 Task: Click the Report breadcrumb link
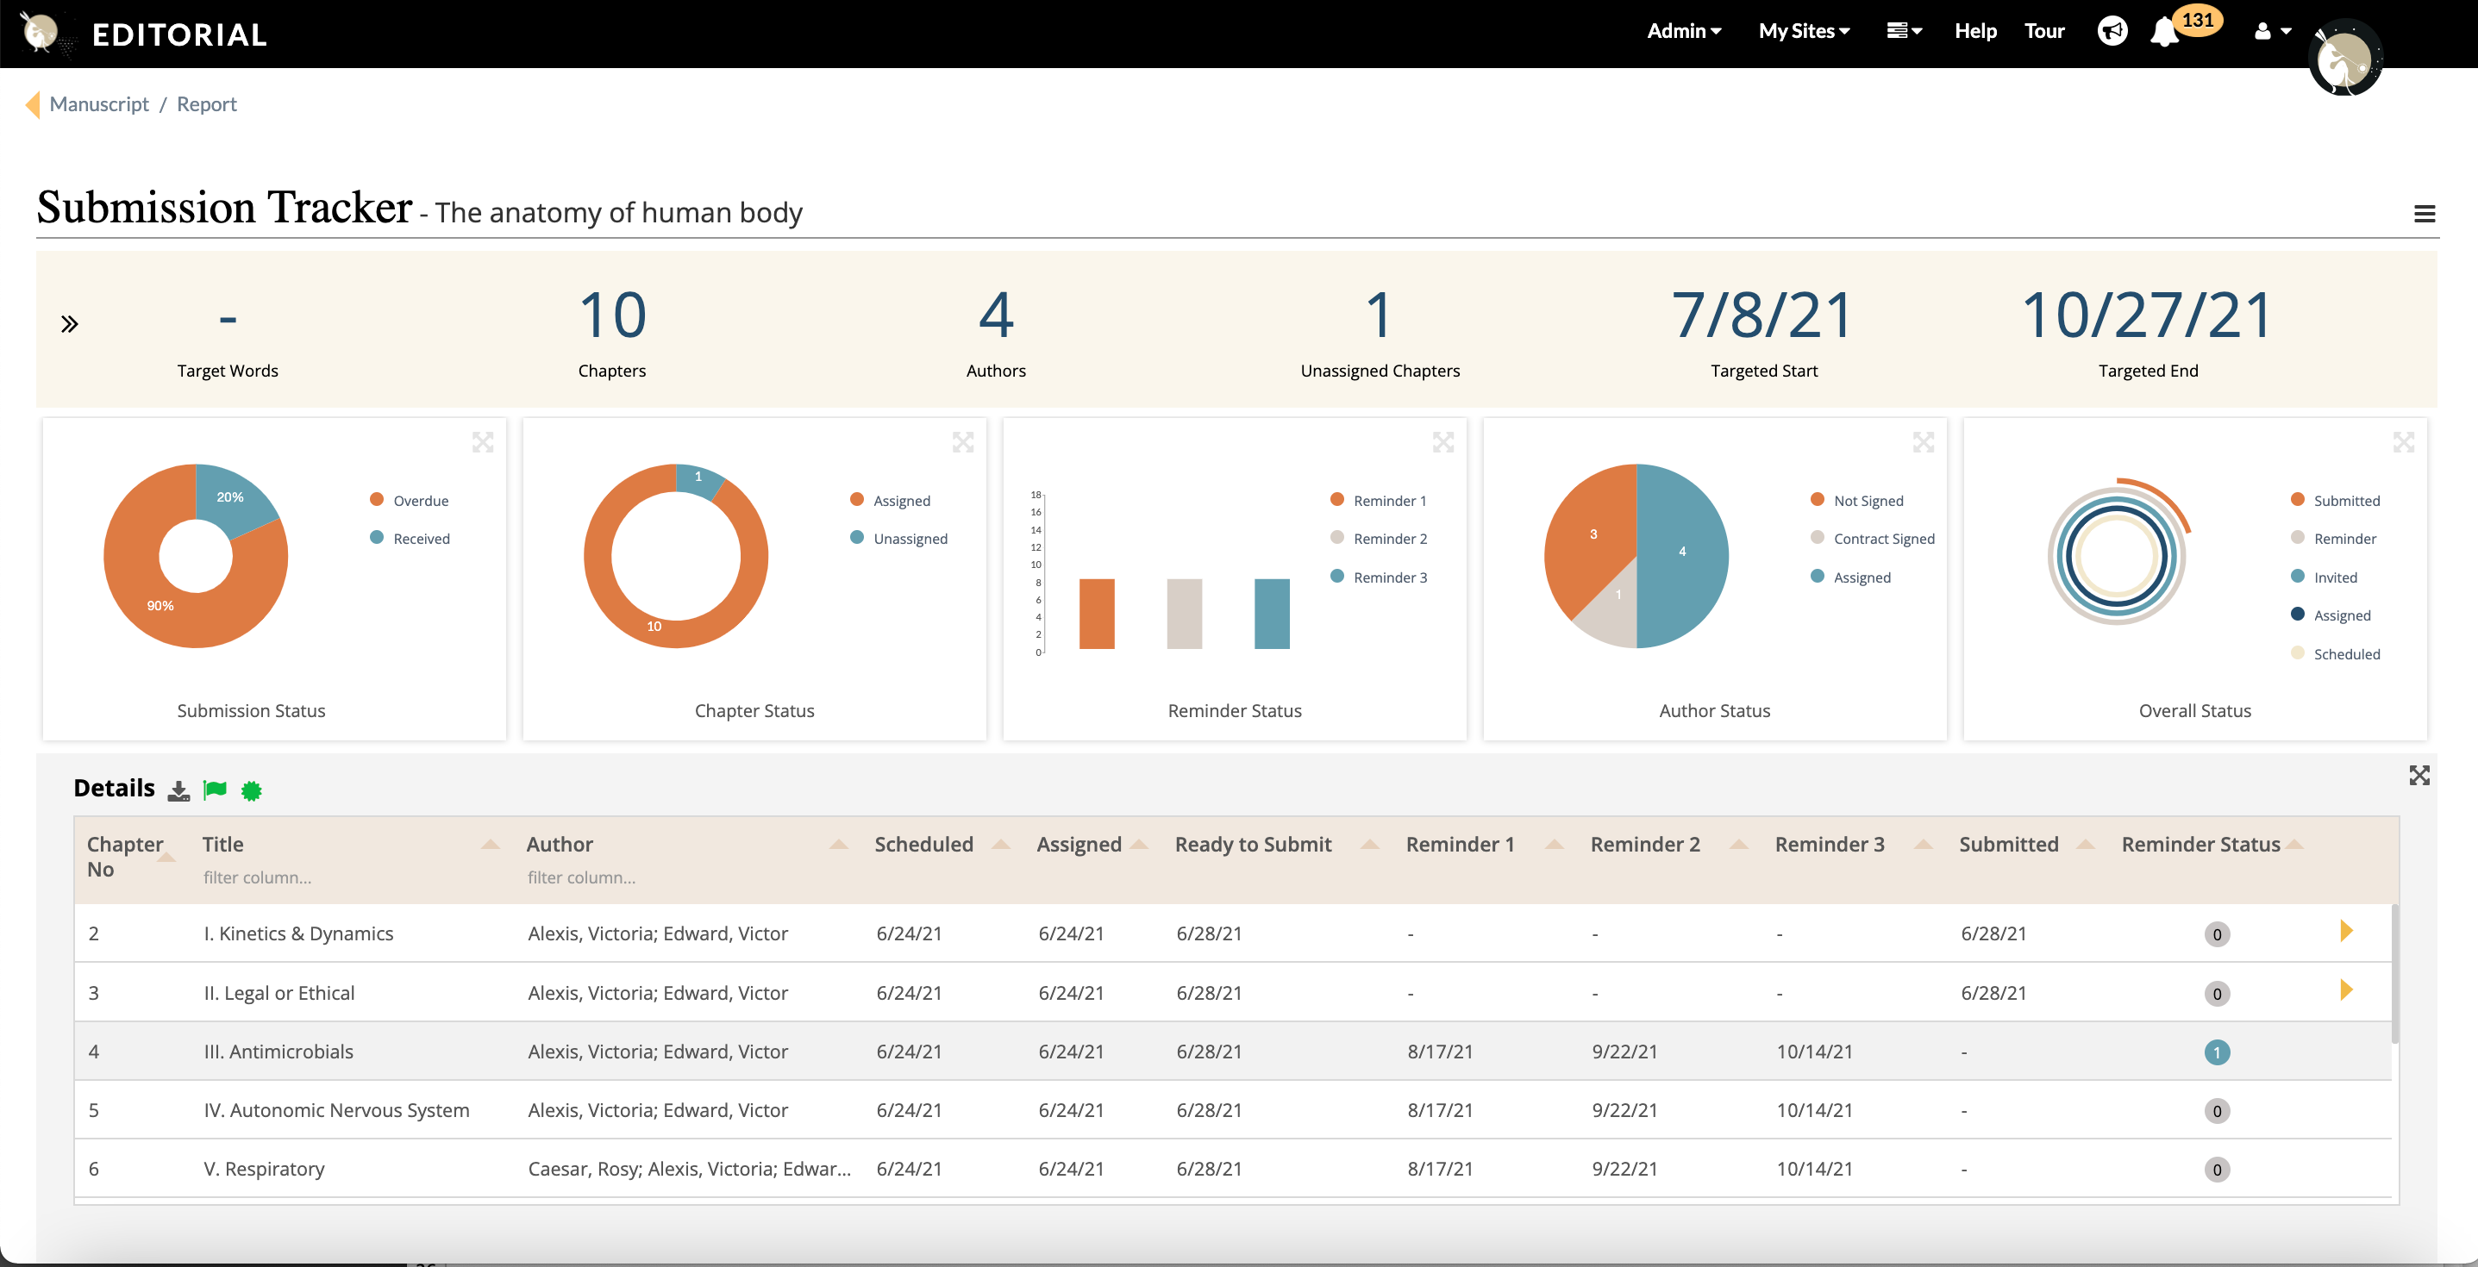tap(206, 103)
